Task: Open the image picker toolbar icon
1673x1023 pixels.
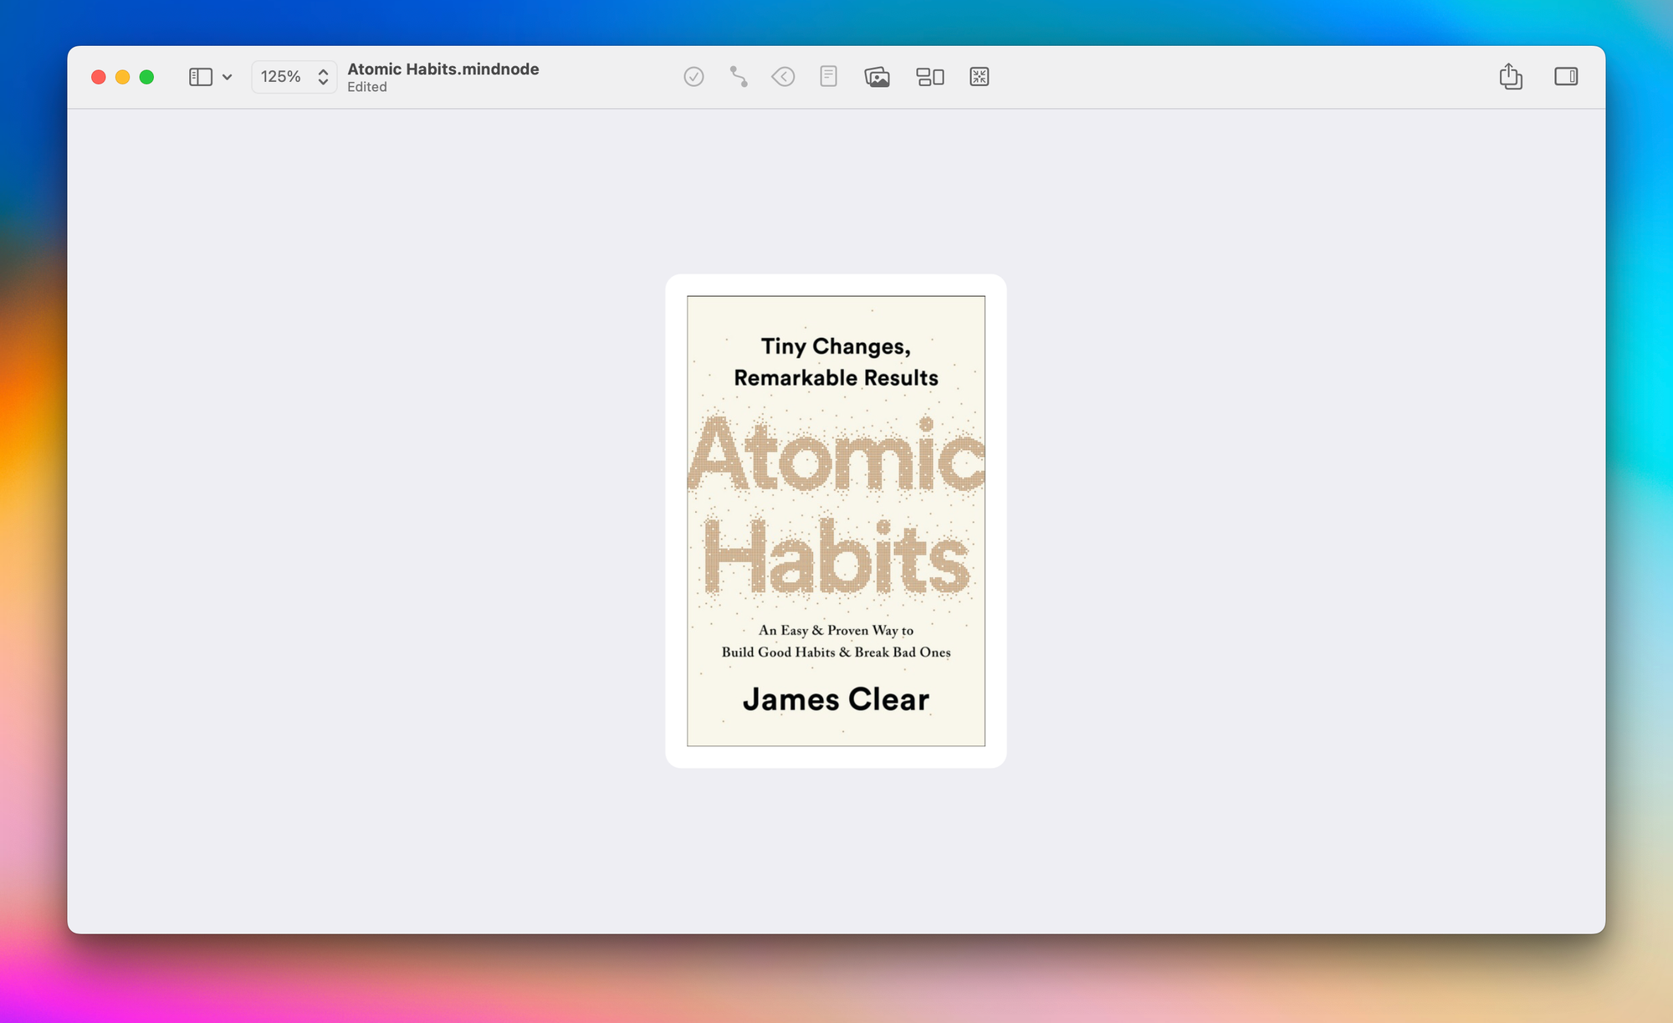Action: click(x=877, y=77)
